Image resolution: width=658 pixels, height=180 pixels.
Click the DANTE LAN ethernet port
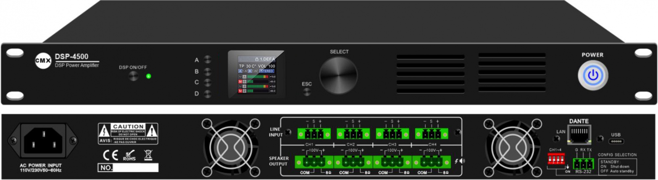pos(579,135)
